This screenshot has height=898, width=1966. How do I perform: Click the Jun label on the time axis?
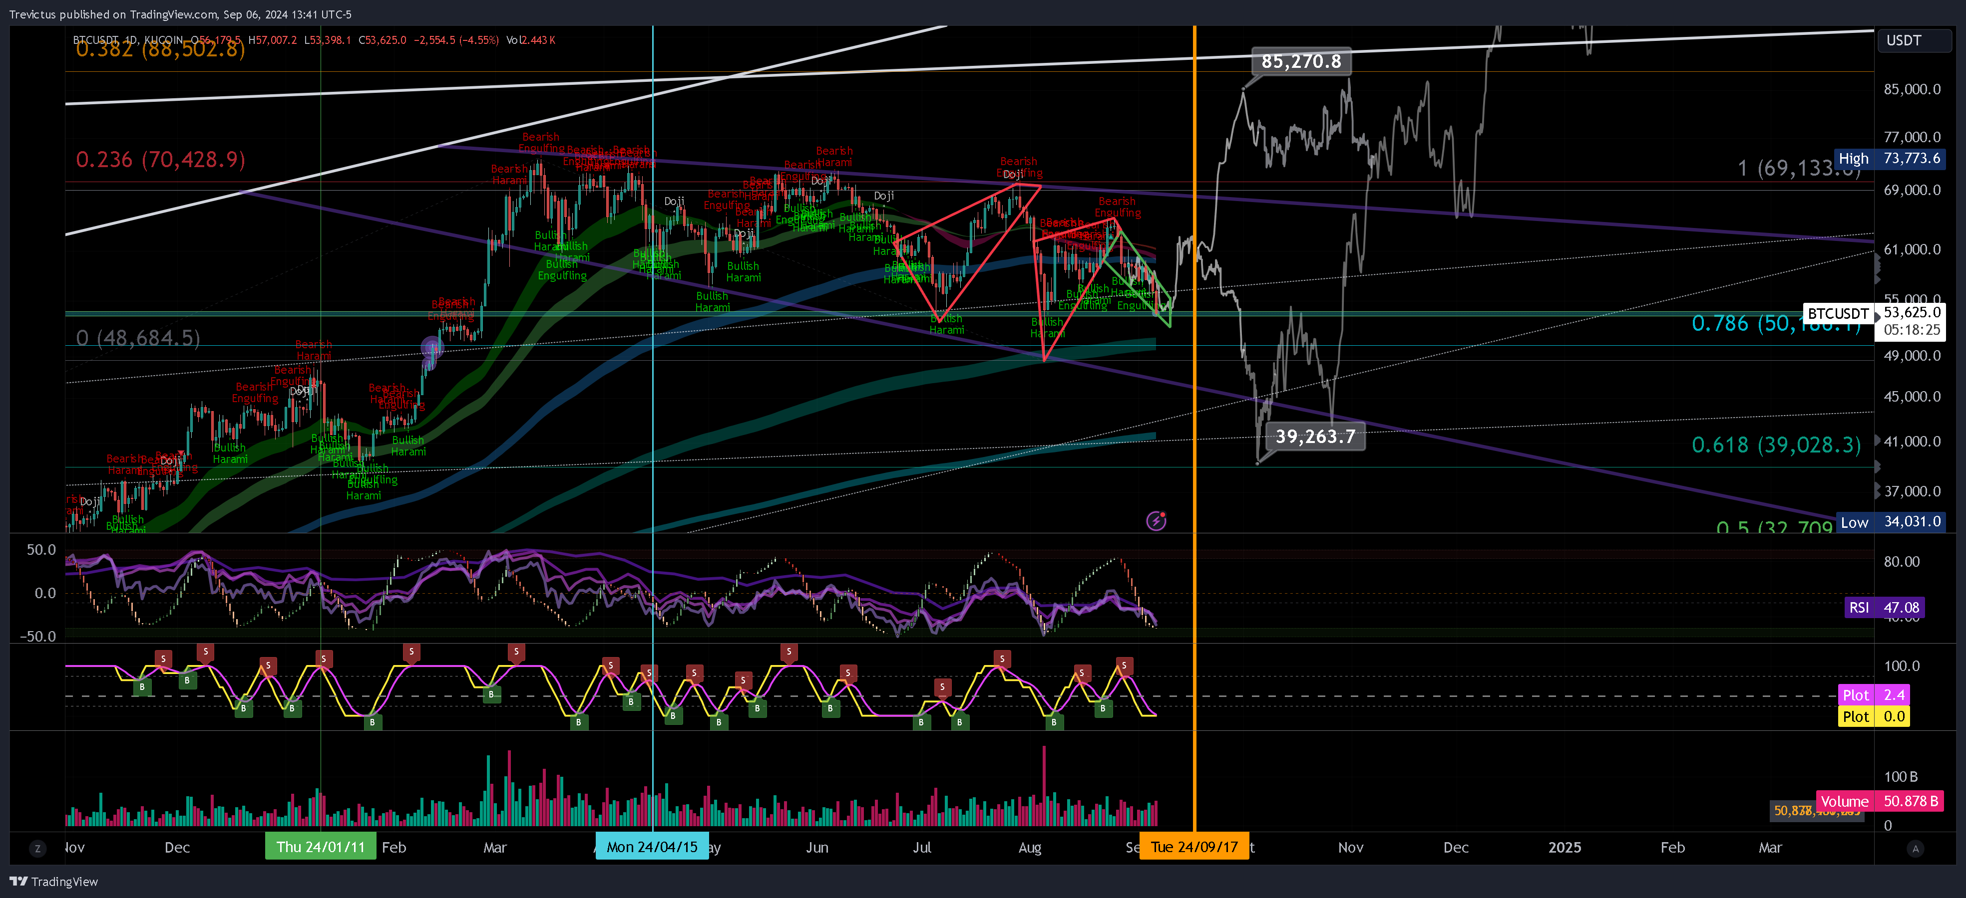(816, 847)
